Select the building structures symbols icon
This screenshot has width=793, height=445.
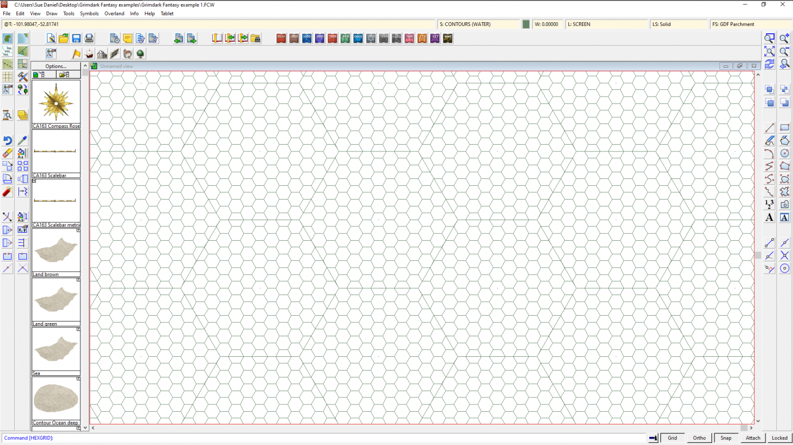(127, 54)
